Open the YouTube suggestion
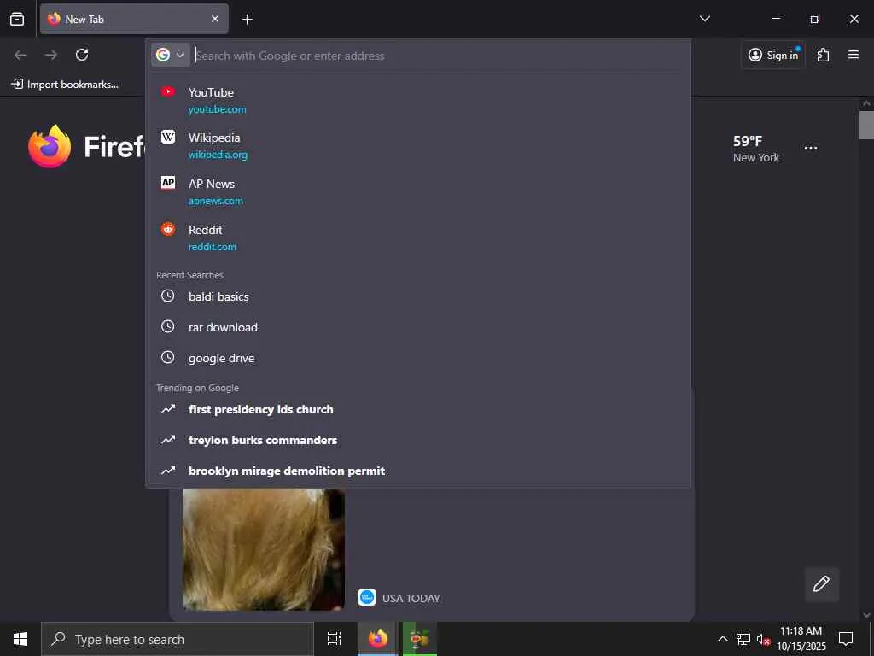Image resolution: width=874 pixels, height=656 pixels. coord(418,101)
